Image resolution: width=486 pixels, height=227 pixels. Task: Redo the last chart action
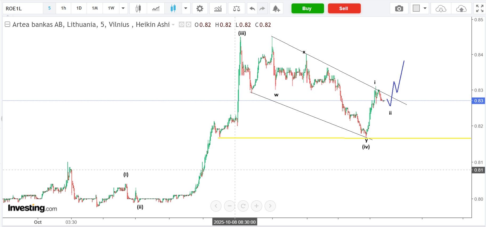tap(262, 9)
